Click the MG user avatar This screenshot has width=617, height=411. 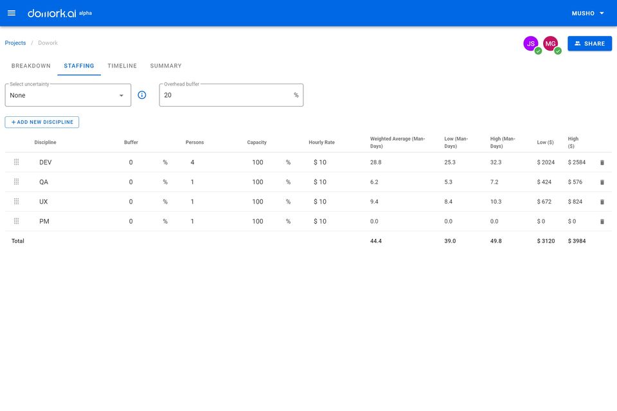tap(550, 44)
